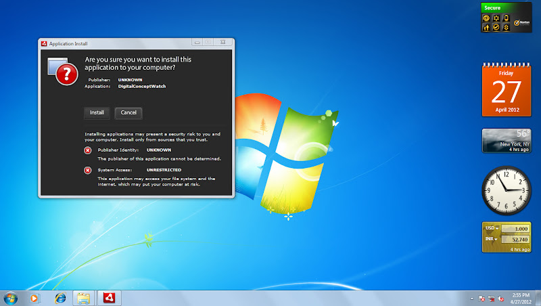Image resolution: width=541 pixels, height=306 pixels.
Task: Select the DigitalConceptWatch application name
Action: [x=142, y=87]
